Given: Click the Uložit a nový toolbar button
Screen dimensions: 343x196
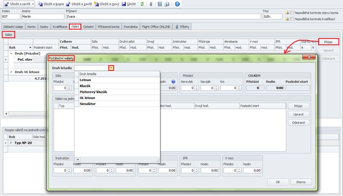Looking at the screenshot, I should click(107, 4).
